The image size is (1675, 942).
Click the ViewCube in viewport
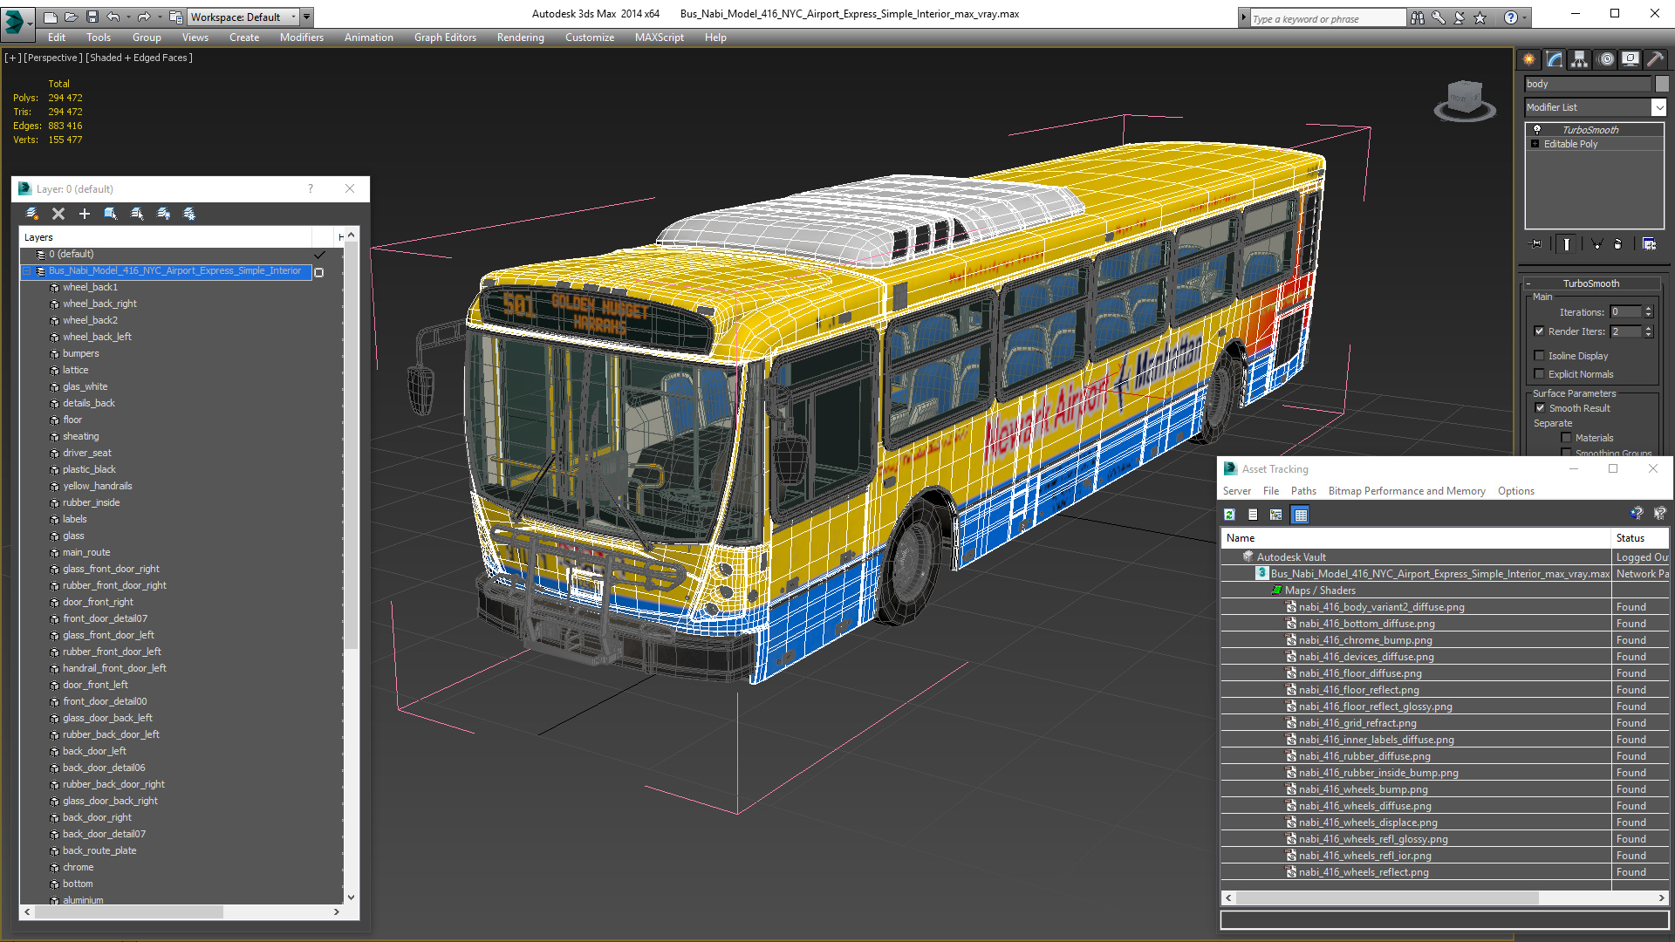coord(1465,99)
